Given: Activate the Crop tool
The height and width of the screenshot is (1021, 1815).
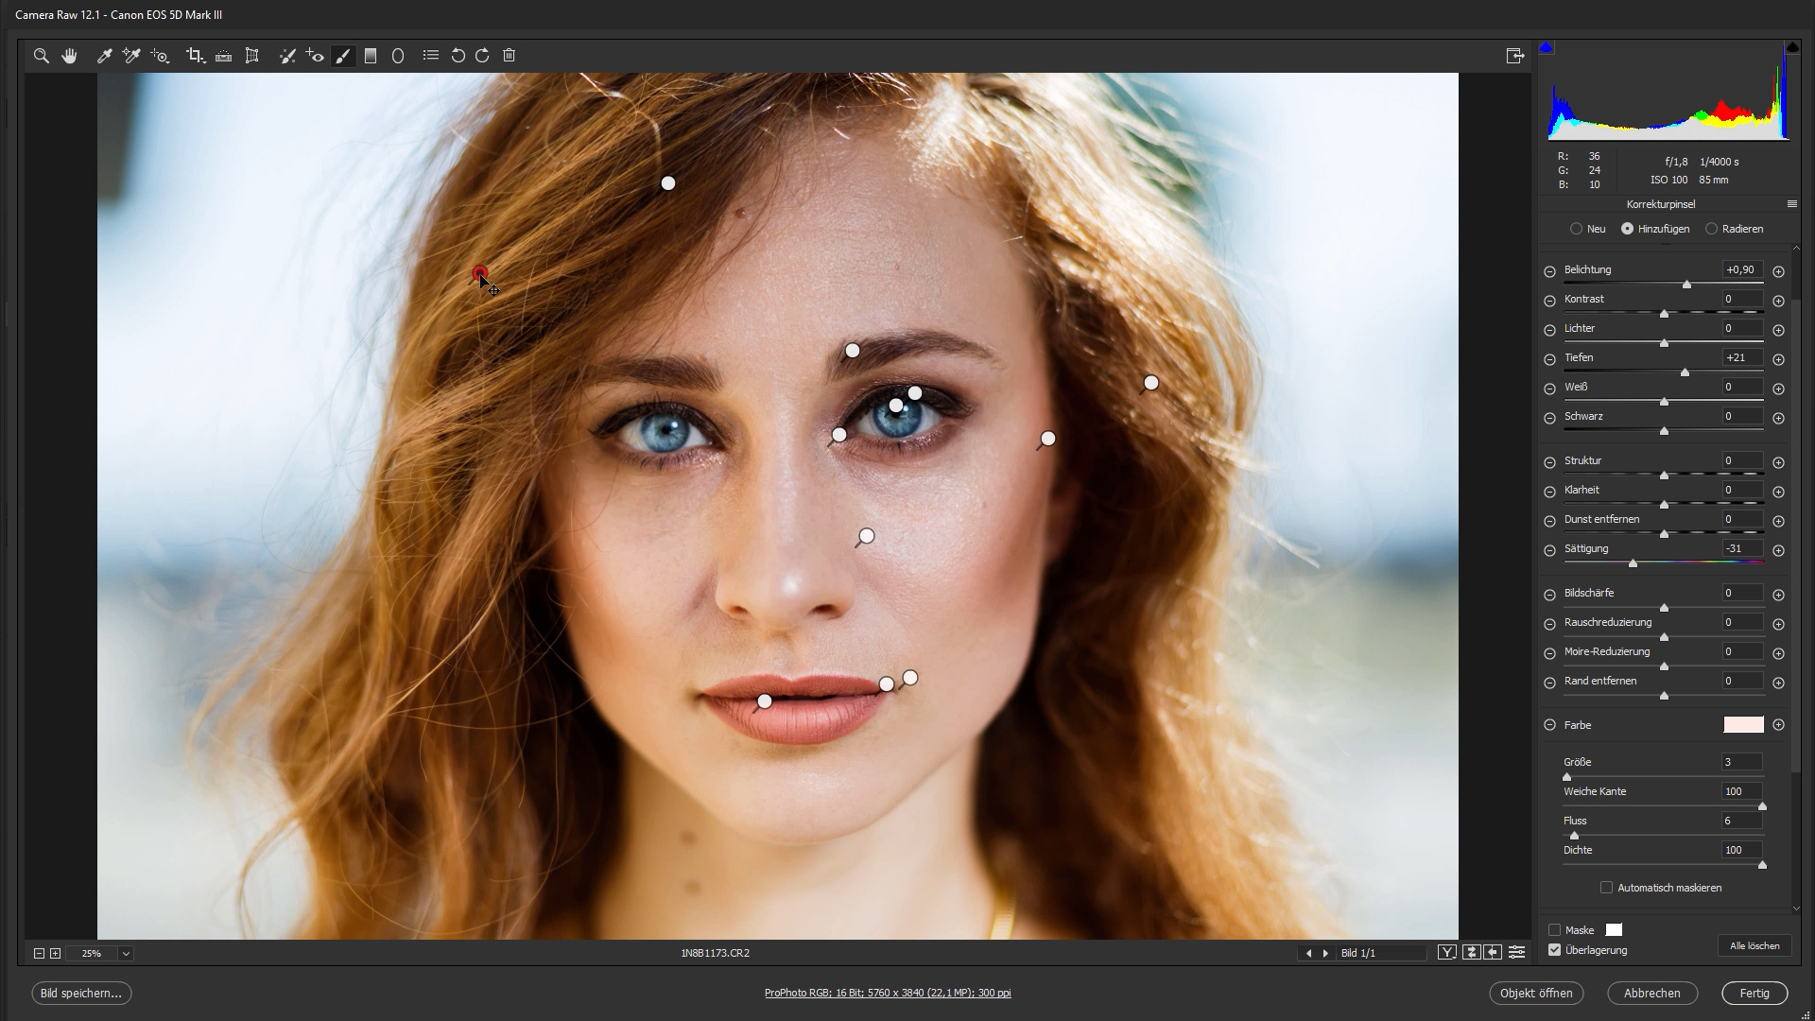Looking at the screenshot, I should (196, 56).
